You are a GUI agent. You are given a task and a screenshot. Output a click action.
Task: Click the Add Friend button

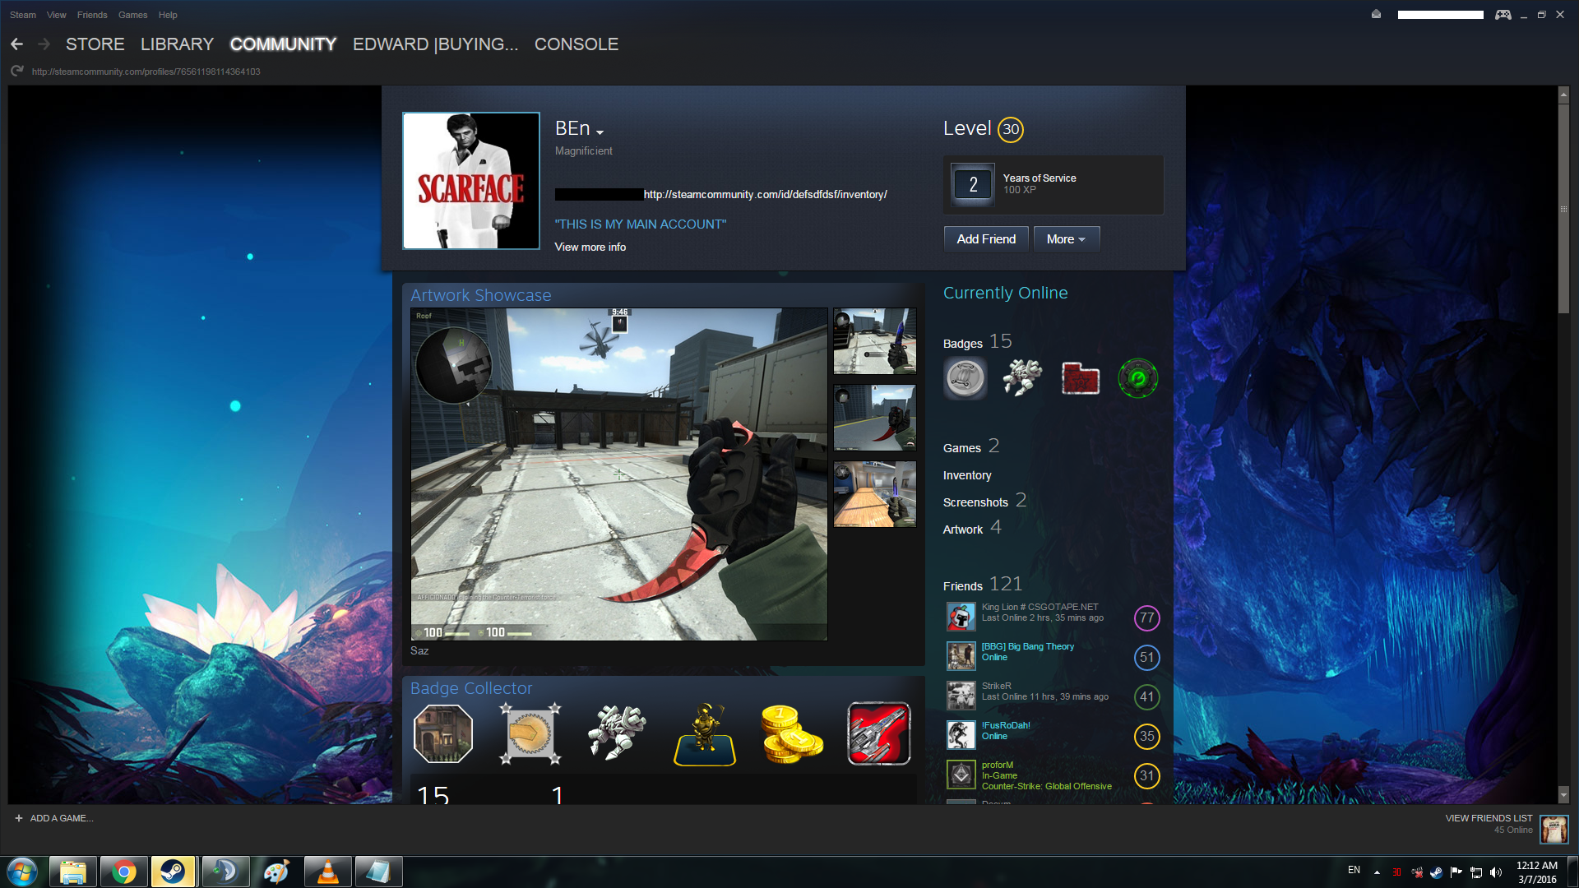(x=986, y=239)
